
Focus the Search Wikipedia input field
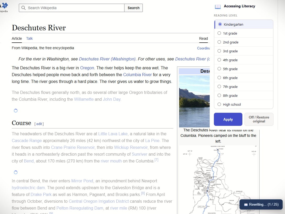pyautogui.click(x=72, y=8)
